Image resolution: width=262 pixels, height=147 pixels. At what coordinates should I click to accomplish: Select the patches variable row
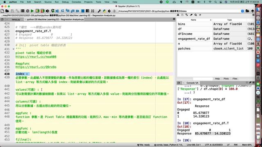point(216,49)
